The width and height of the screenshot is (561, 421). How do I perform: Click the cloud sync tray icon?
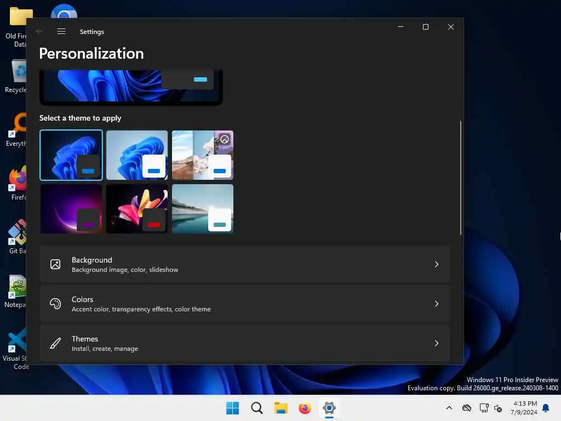(467, 408)
